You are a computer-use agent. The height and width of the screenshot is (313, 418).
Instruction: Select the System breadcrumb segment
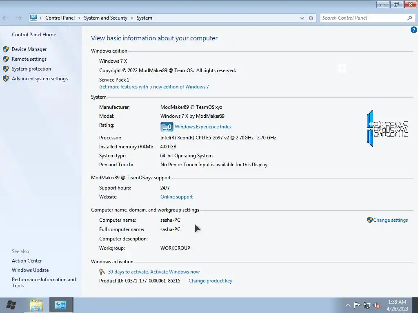point(145,18)
